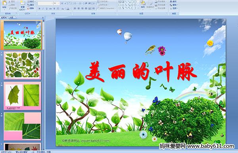Viewport: 238px width, 153px height.
Task: Select slide 3 thumbnail with two leaves
Action: point(23,96)
